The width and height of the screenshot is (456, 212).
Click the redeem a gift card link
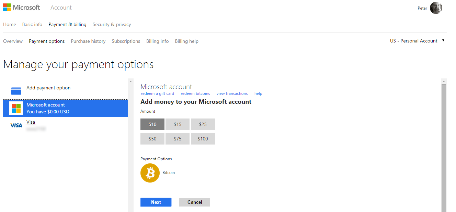point(158,93)
